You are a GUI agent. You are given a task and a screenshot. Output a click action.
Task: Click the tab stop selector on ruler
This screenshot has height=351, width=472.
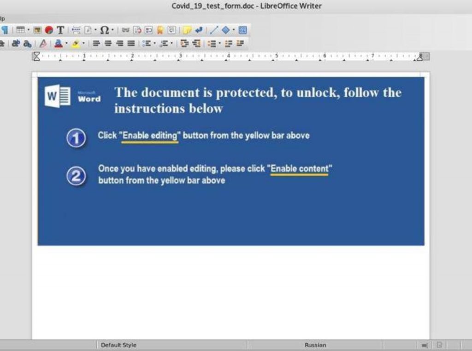click(36, 56)
